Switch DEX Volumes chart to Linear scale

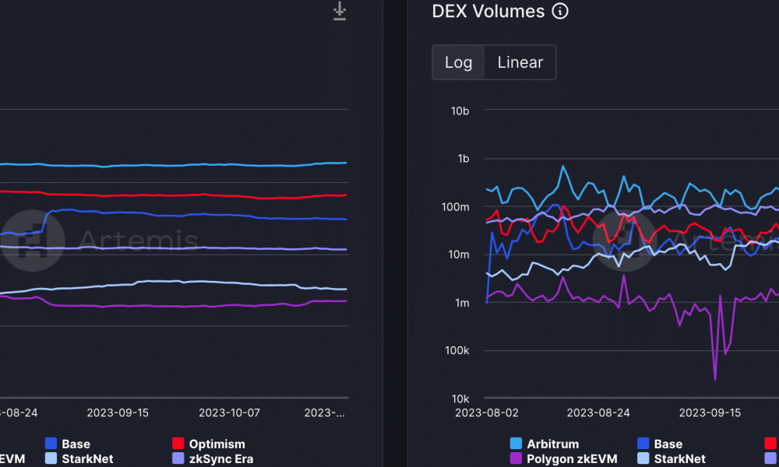click(x=520, y=62)
